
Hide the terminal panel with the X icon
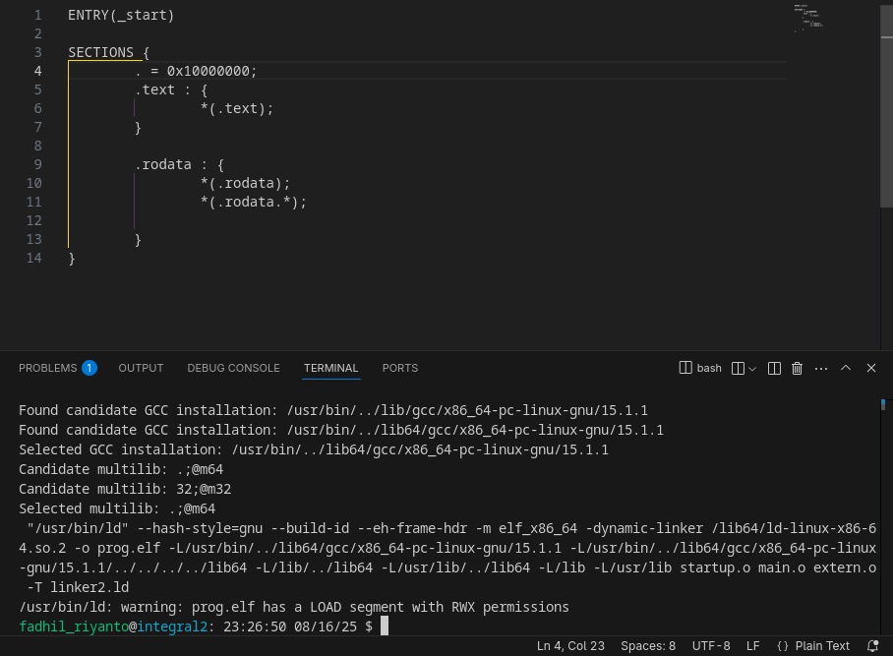tap(871, 368)
